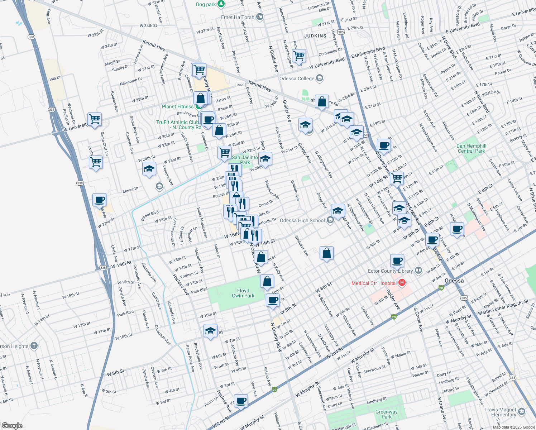This screenshot has height=430, width=536.
Task: Click the shopping cart marker on W University Blvd near Judkins
Action: click(x=299, y=56)
